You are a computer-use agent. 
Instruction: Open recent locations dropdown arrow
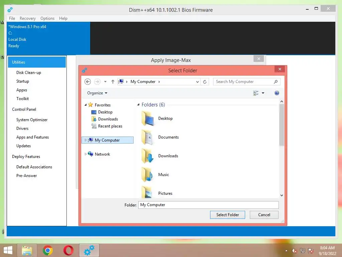105,82
